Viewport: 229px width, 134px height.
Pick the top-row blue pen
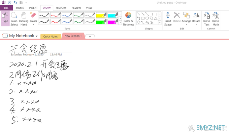[x=67, y=15]
